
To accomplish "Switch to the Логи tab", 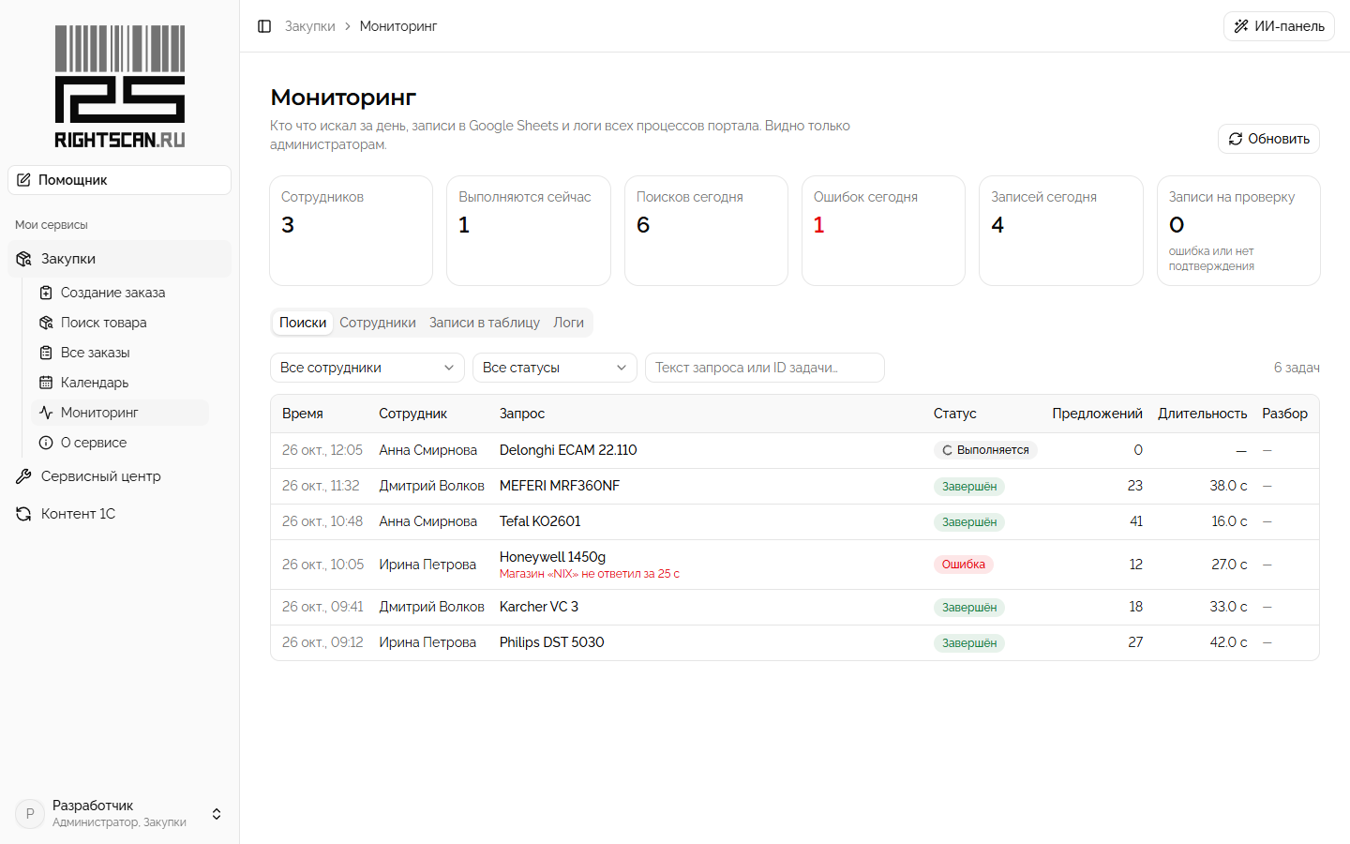I will [568, 323].
